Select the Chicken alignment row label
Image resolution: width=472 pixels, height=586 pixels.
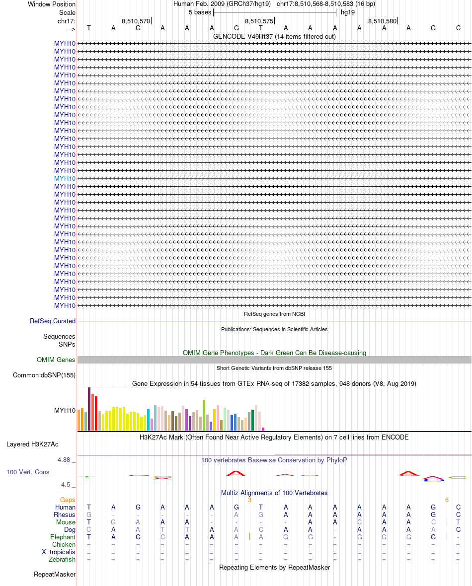tap(64, 544)
